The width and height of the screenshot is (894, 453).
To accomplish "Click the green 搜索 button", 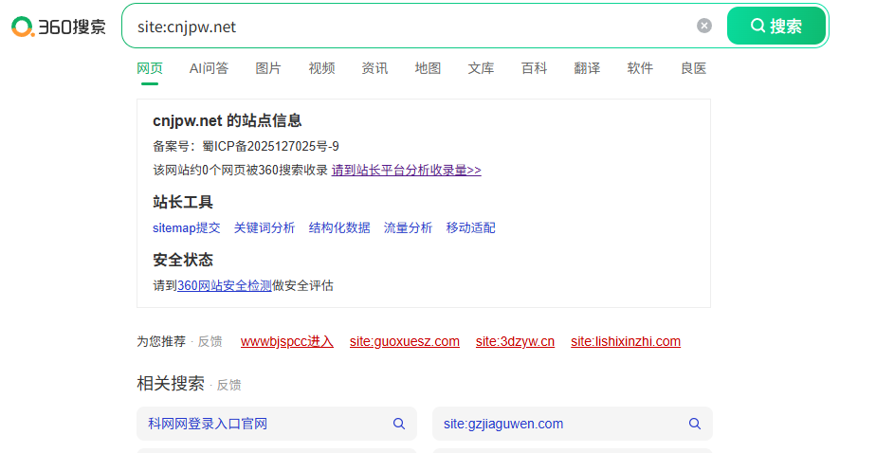I will tap(776, 26).
